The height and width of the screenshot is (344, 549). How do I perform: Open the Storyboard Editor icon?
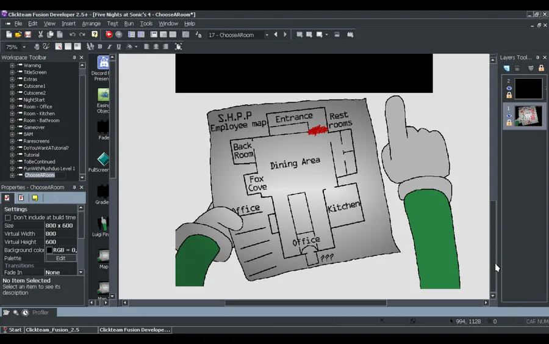[131, 34]
